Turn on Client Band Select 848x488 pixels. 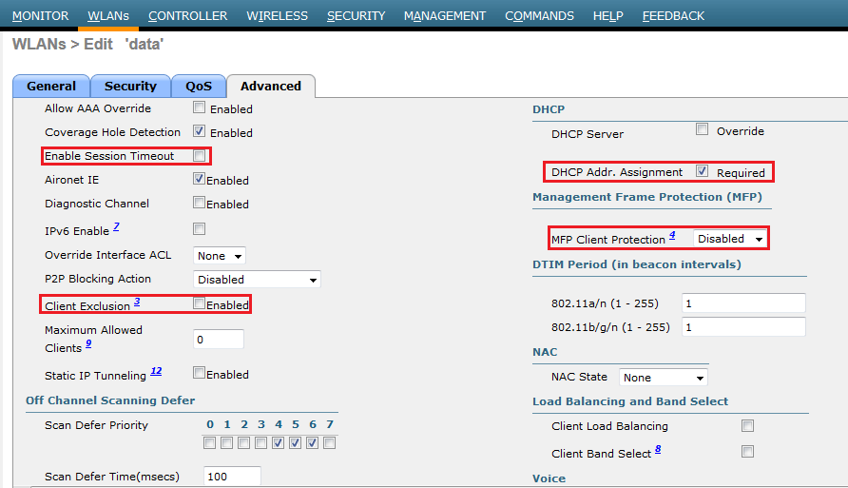click(x=748, y=451)
